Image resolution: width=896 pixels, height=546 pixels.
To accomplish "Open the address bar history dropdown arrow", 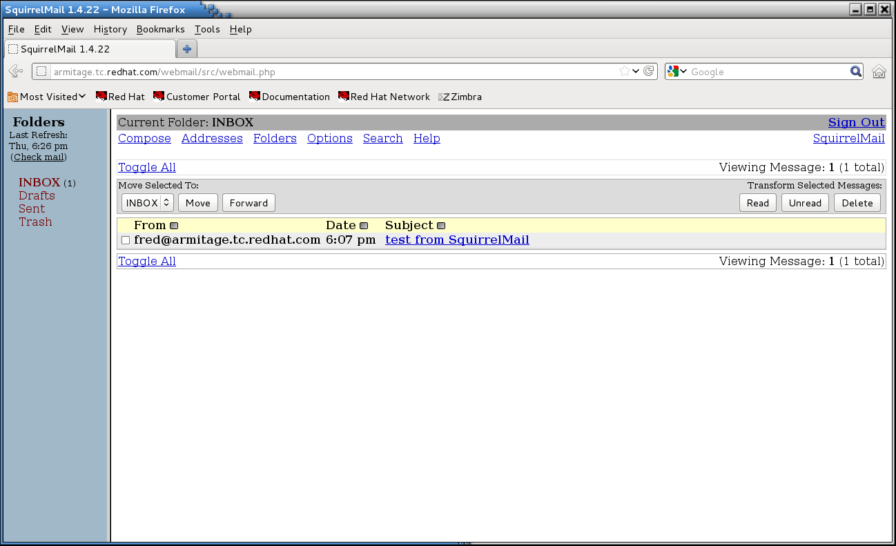I will pos(636,71).
